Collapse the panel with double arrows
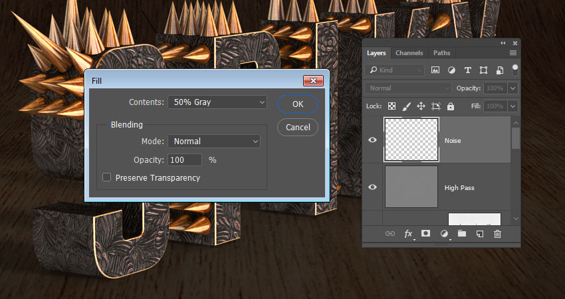 tap(503, 43)
